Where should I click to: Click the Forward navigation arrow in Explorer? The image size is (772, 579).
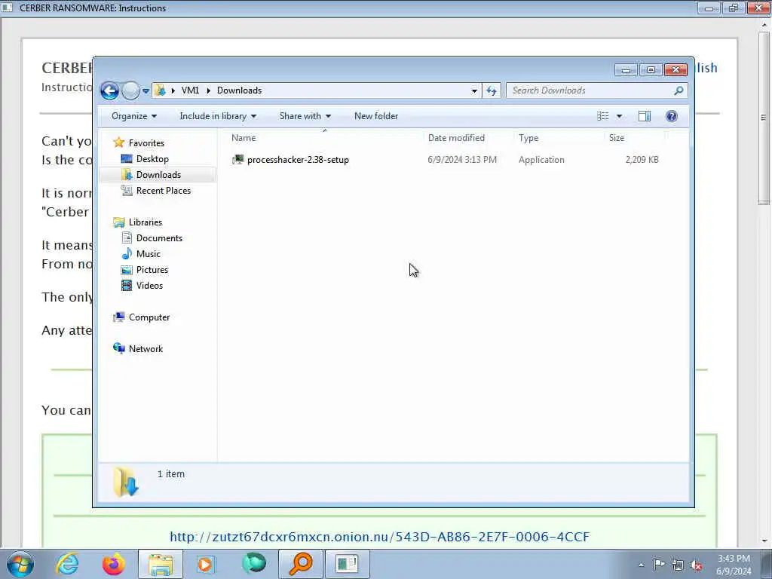point(130,90)
